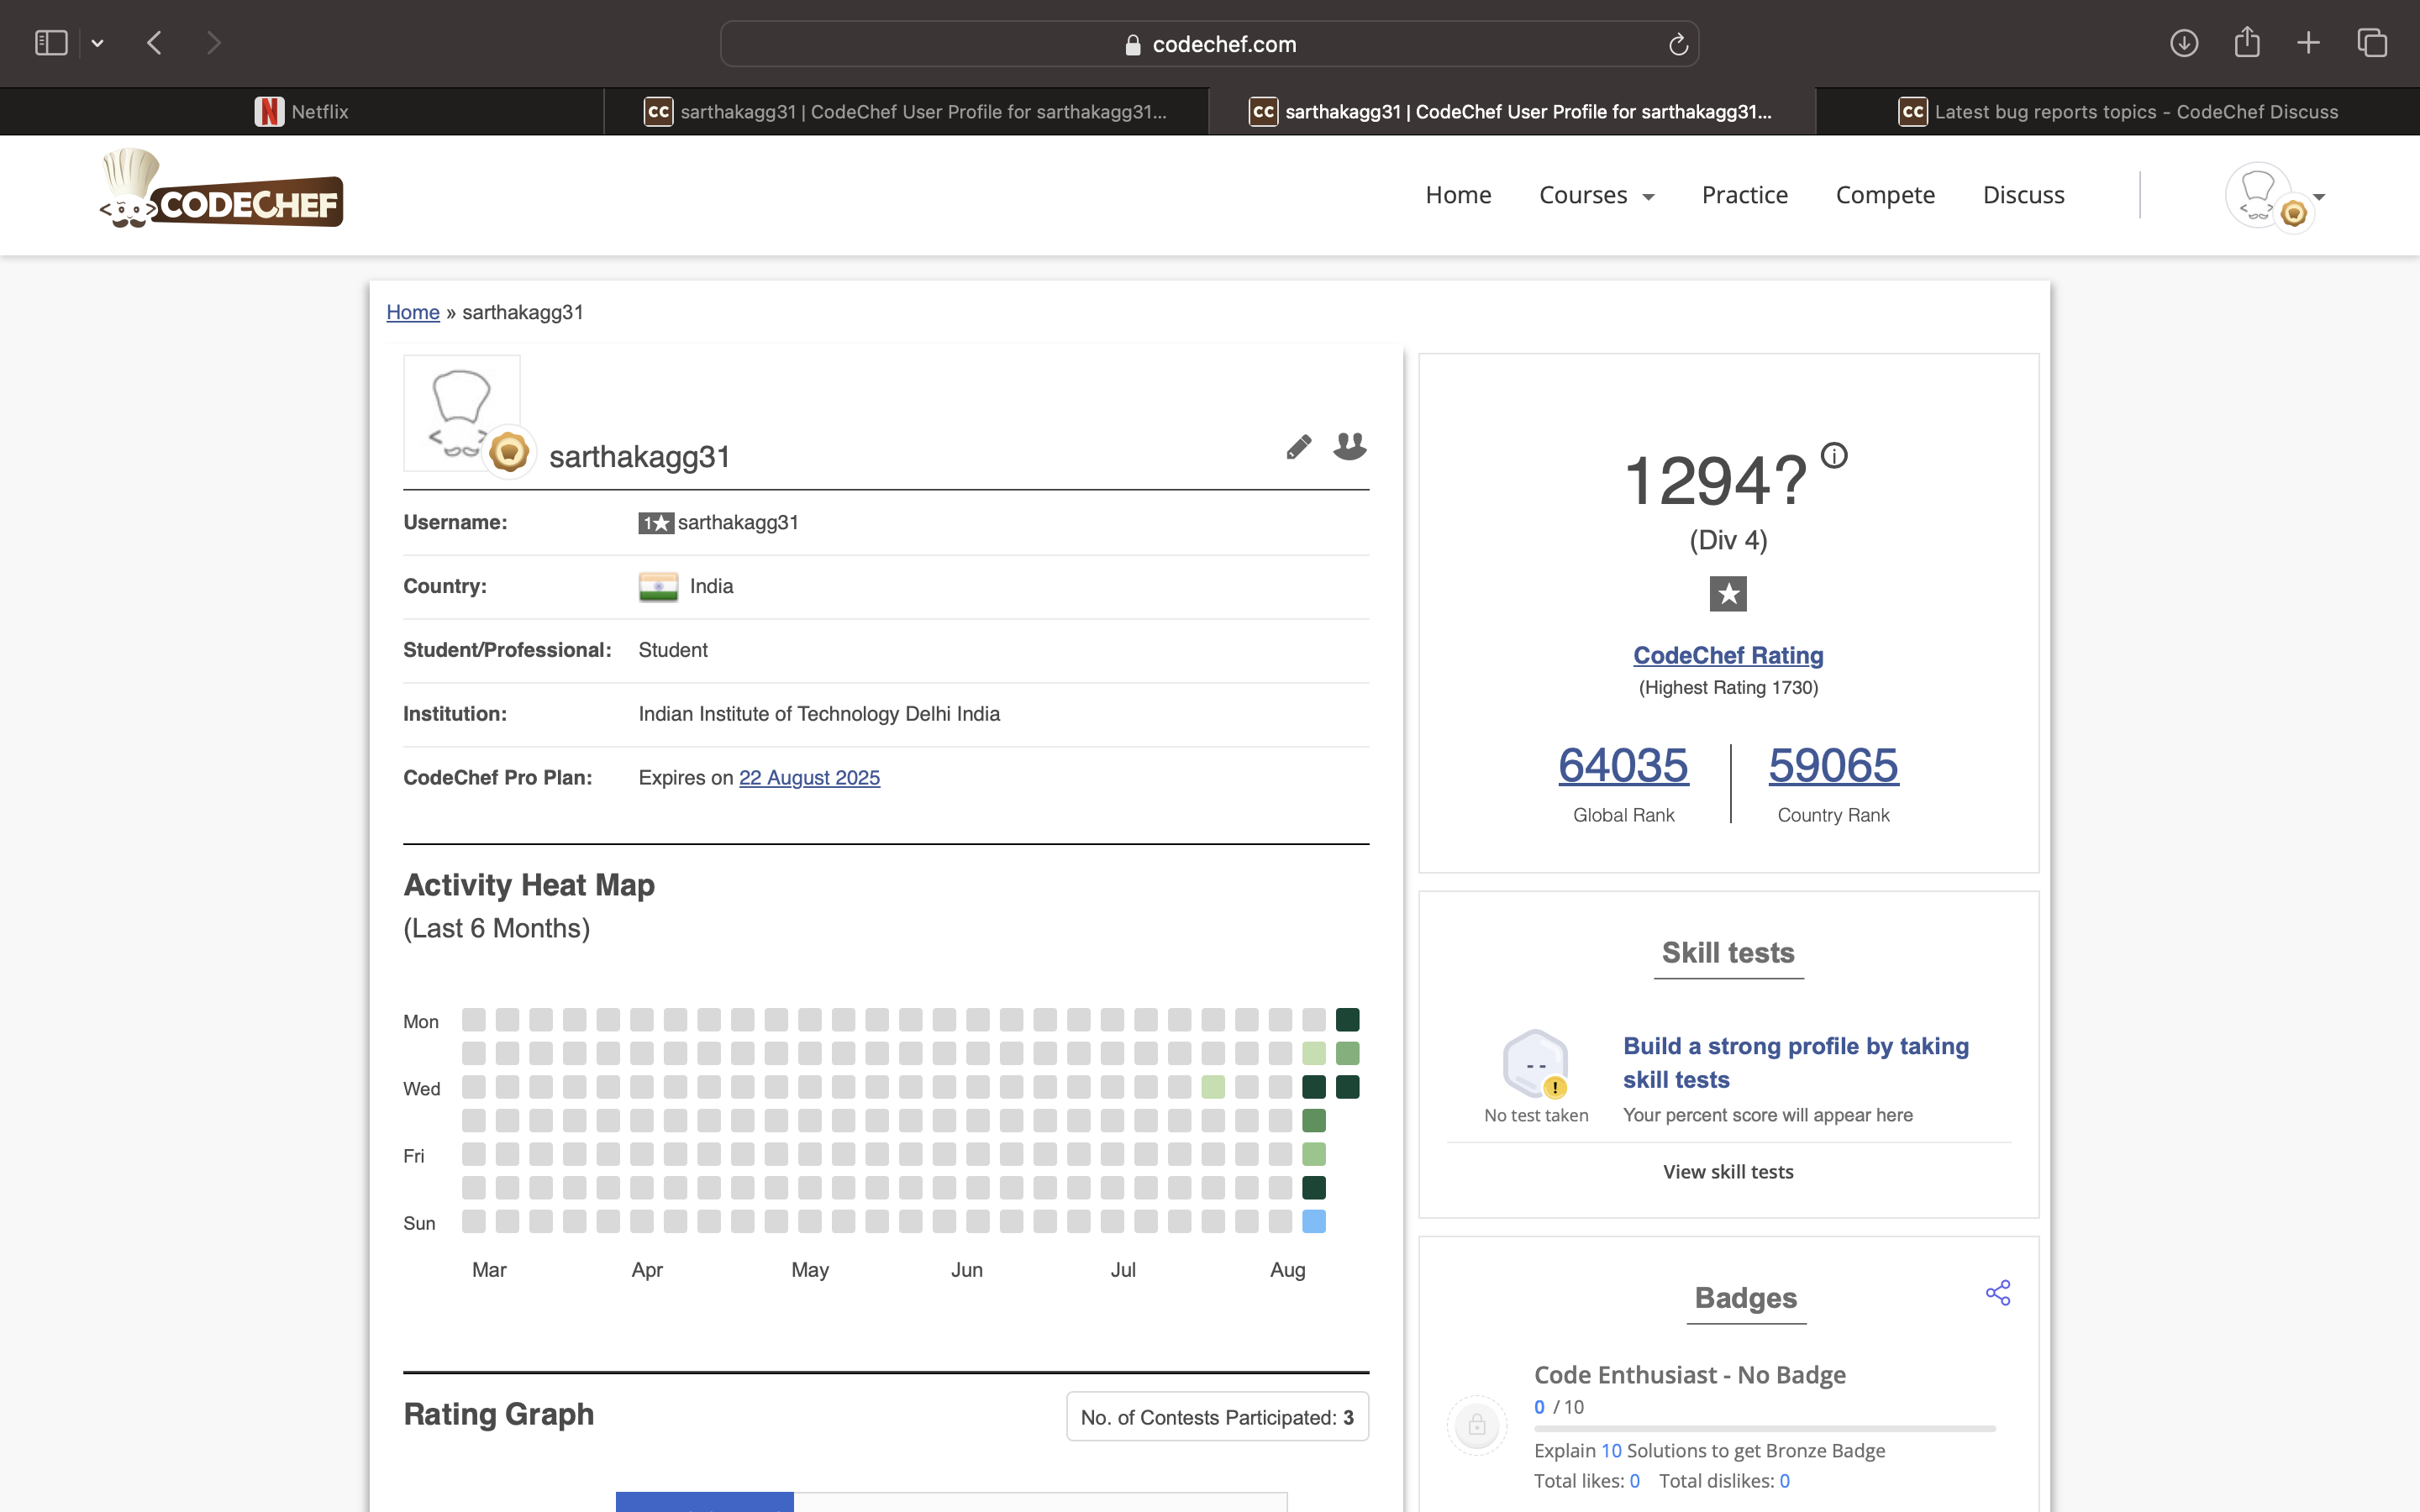
Task: Reload the page with refresh icon
Action: pos(1678,44)
